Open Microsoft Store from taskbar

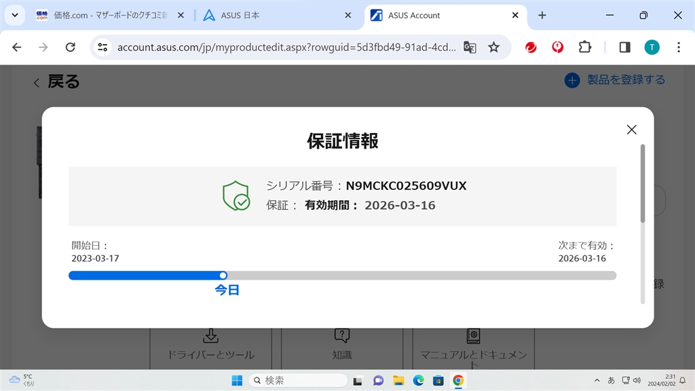[438, 380]
